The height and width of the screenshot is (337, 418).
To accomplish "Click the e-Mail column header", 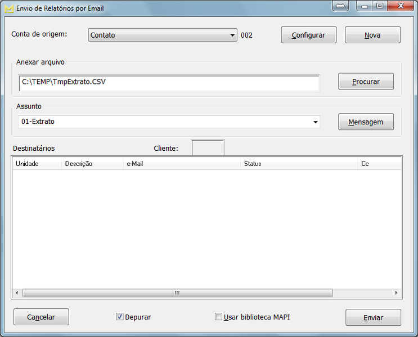I will pyautogui.click(x=182, y=164).
